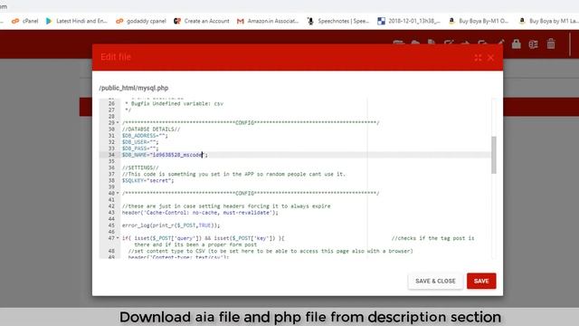
Task: Open the godaddy cpanel bookmark
Action: 141,21
